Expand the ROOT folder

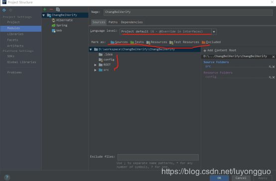tap(95, 65)
